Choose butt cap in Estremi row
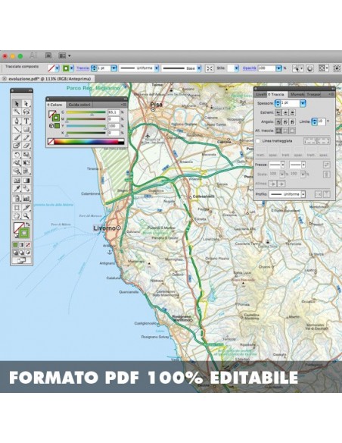 (278, 112)
